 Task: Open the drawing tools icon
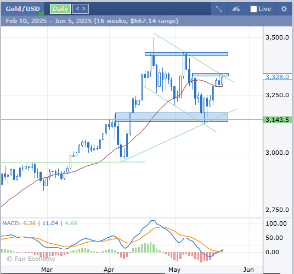pos(219,9)
